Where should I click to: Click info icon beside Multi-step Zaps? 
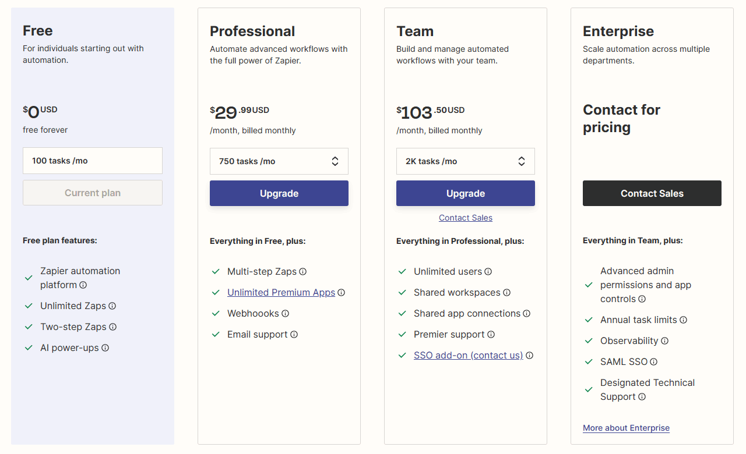(x=303, y=272)
